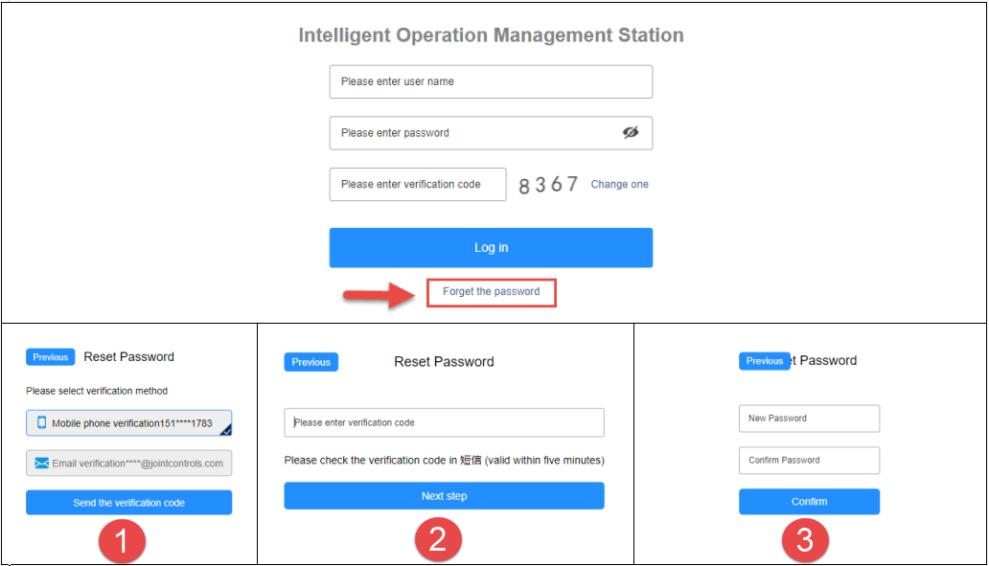The width and height of the screenshot is (989, 566).
Task: Focus the login verification code field
Action: point(417,185)
